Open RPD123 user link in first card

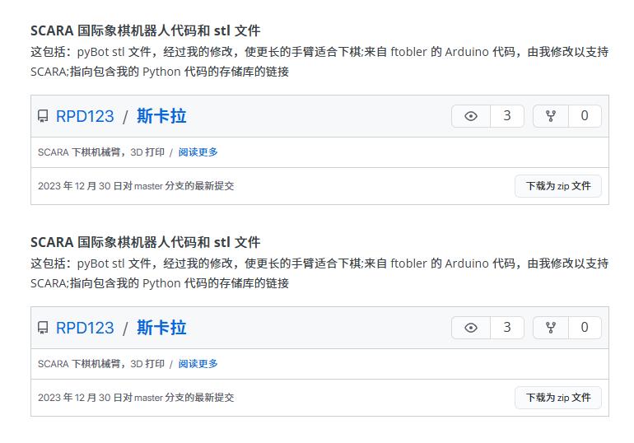tap(85, 116)
